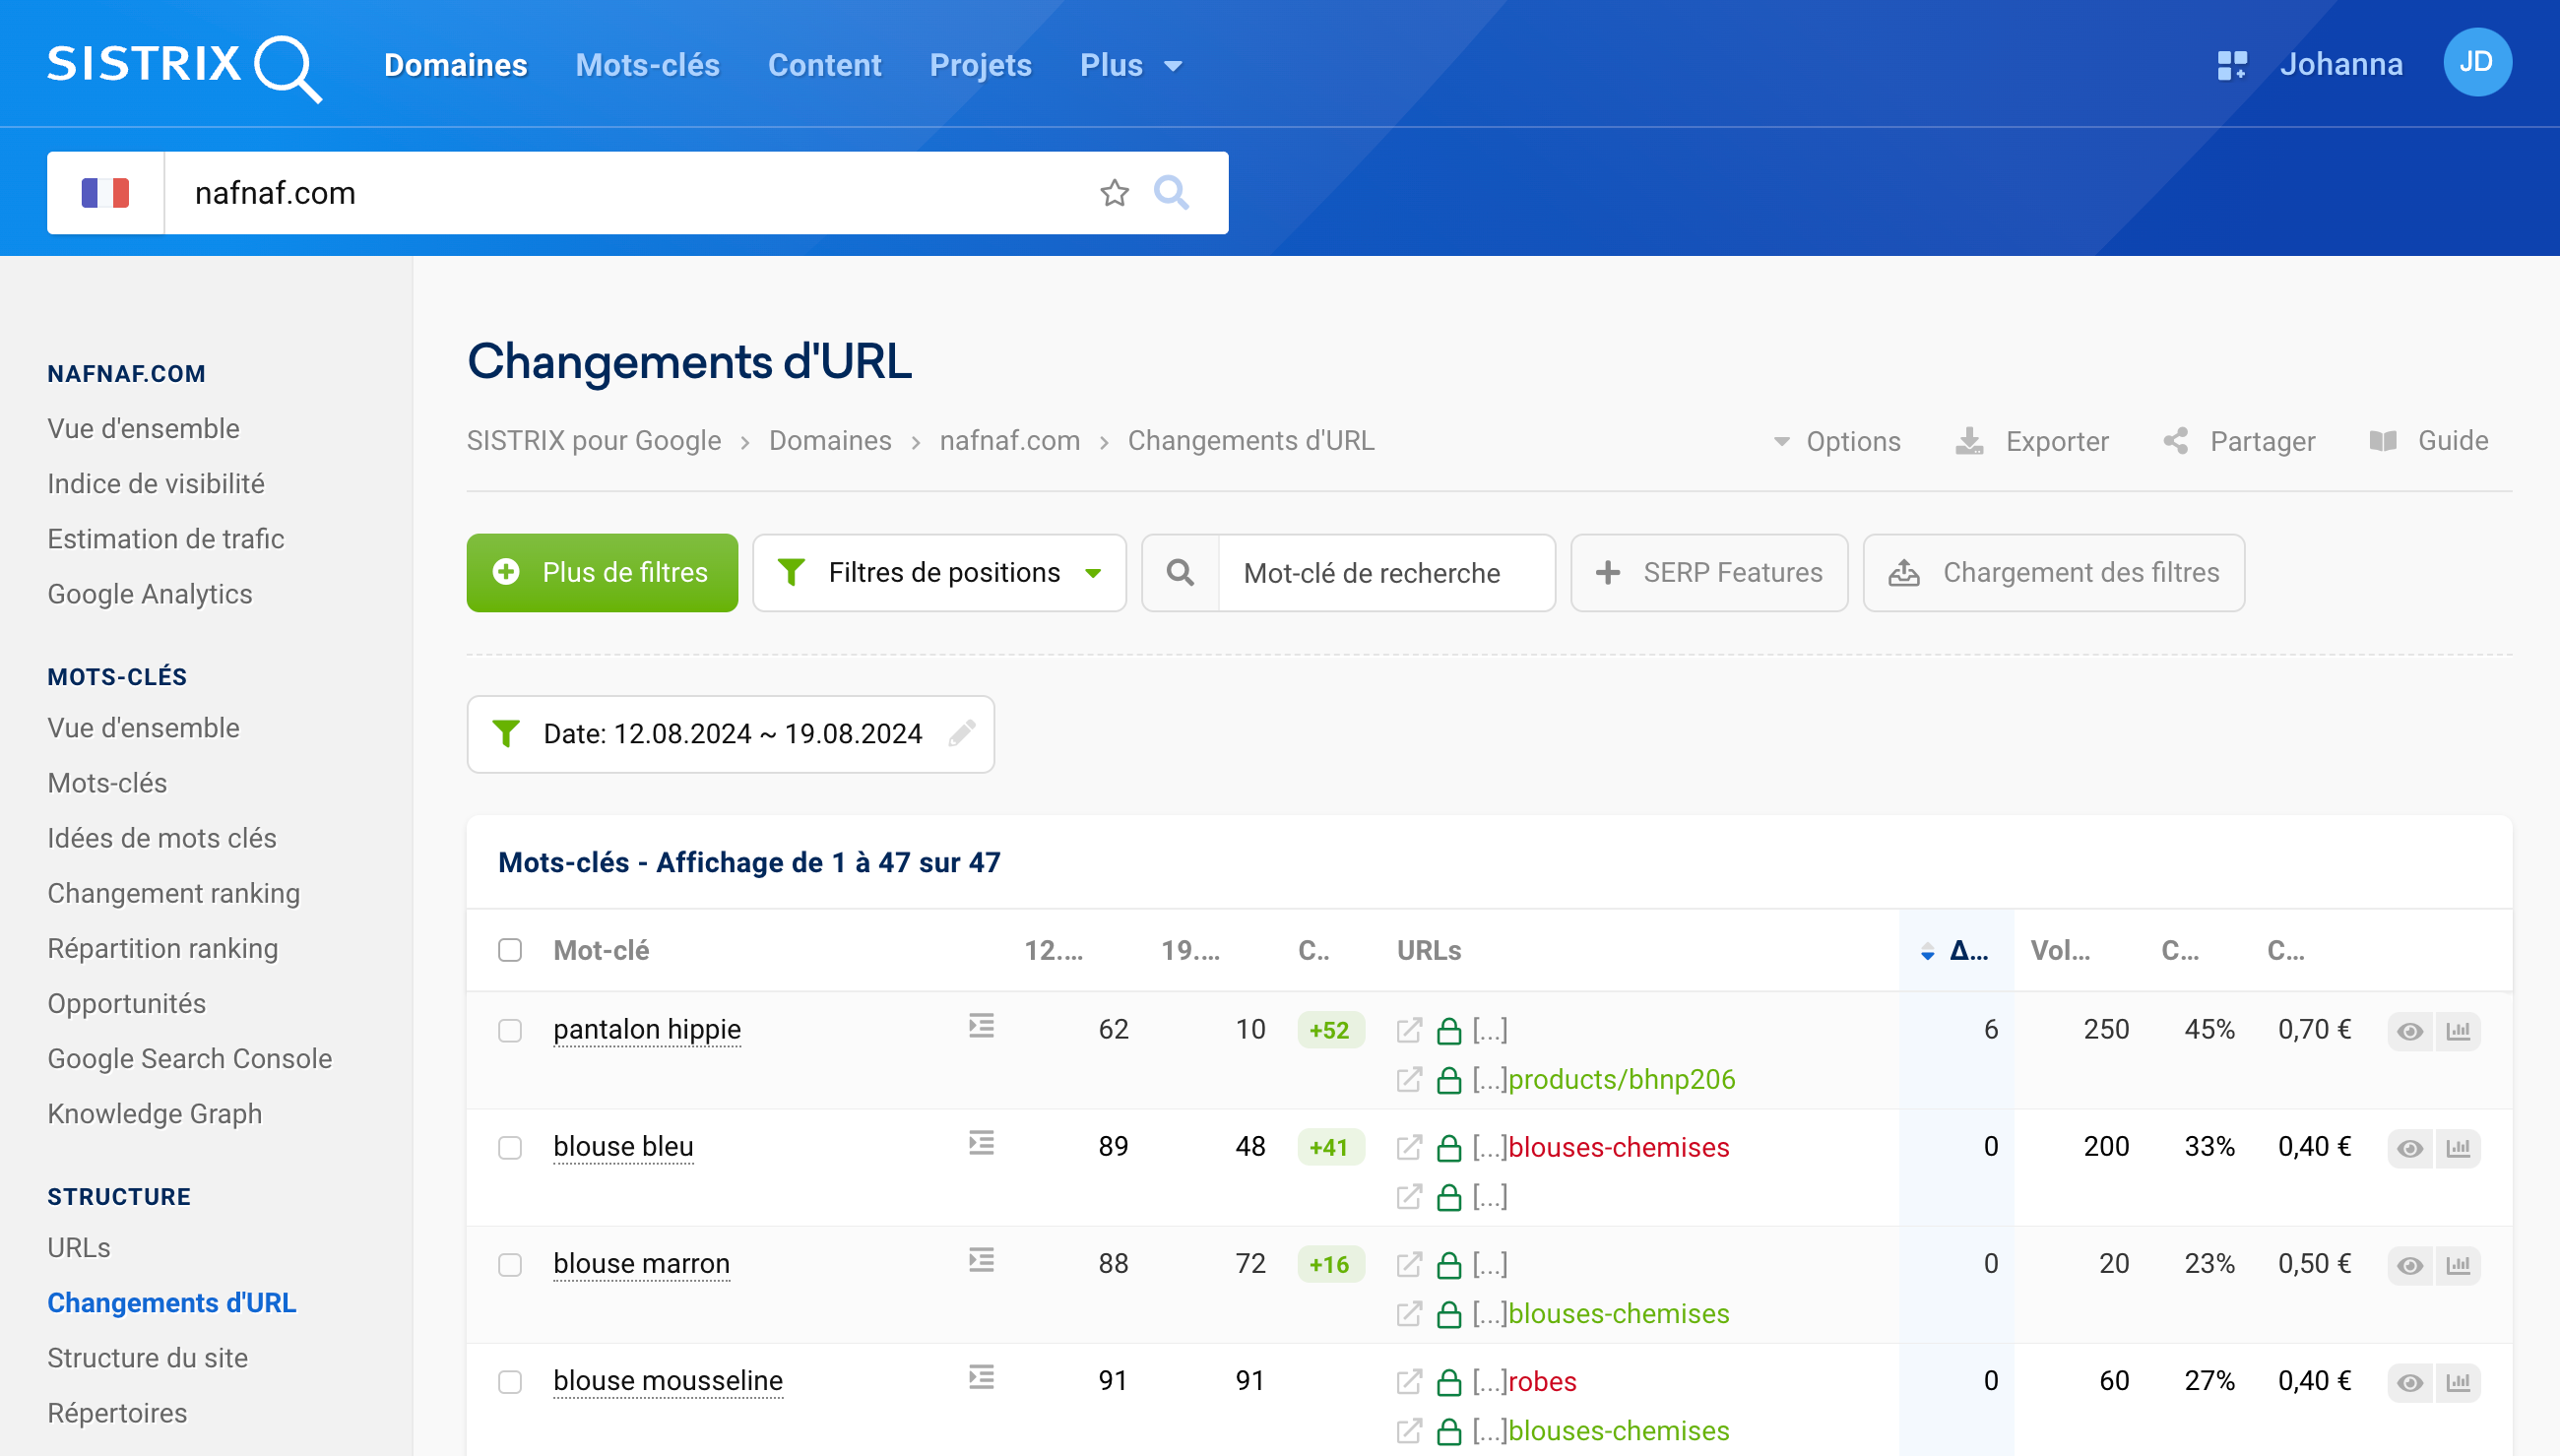Focus the Mot-clé de recherche field
The width and height of the screenshot is (2560, 1456).
pos(1386,572)
